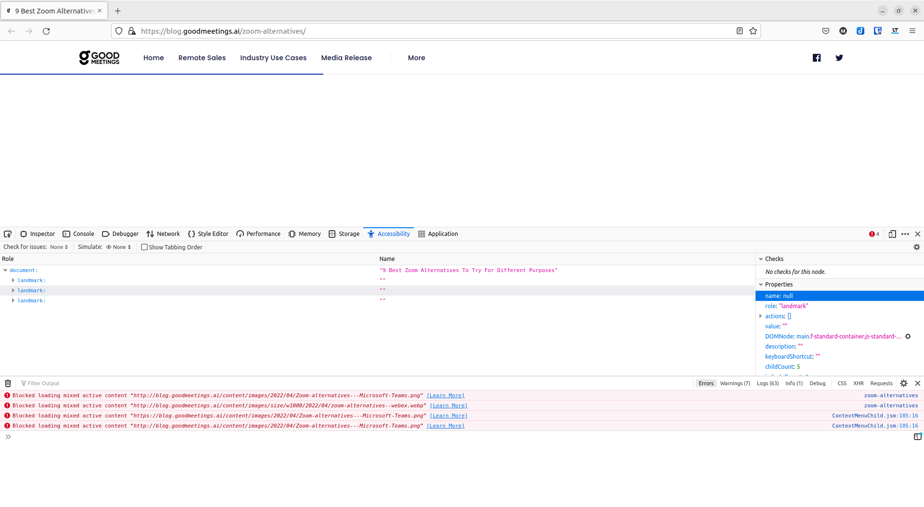This screenshot has height=507, width=924.
Task: Open the Application tab
Action: click(438, 234)
